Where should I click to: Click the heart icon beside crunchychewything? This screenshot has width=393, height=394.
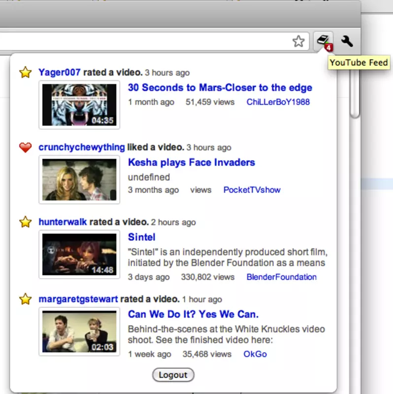(x=26, y=147)
